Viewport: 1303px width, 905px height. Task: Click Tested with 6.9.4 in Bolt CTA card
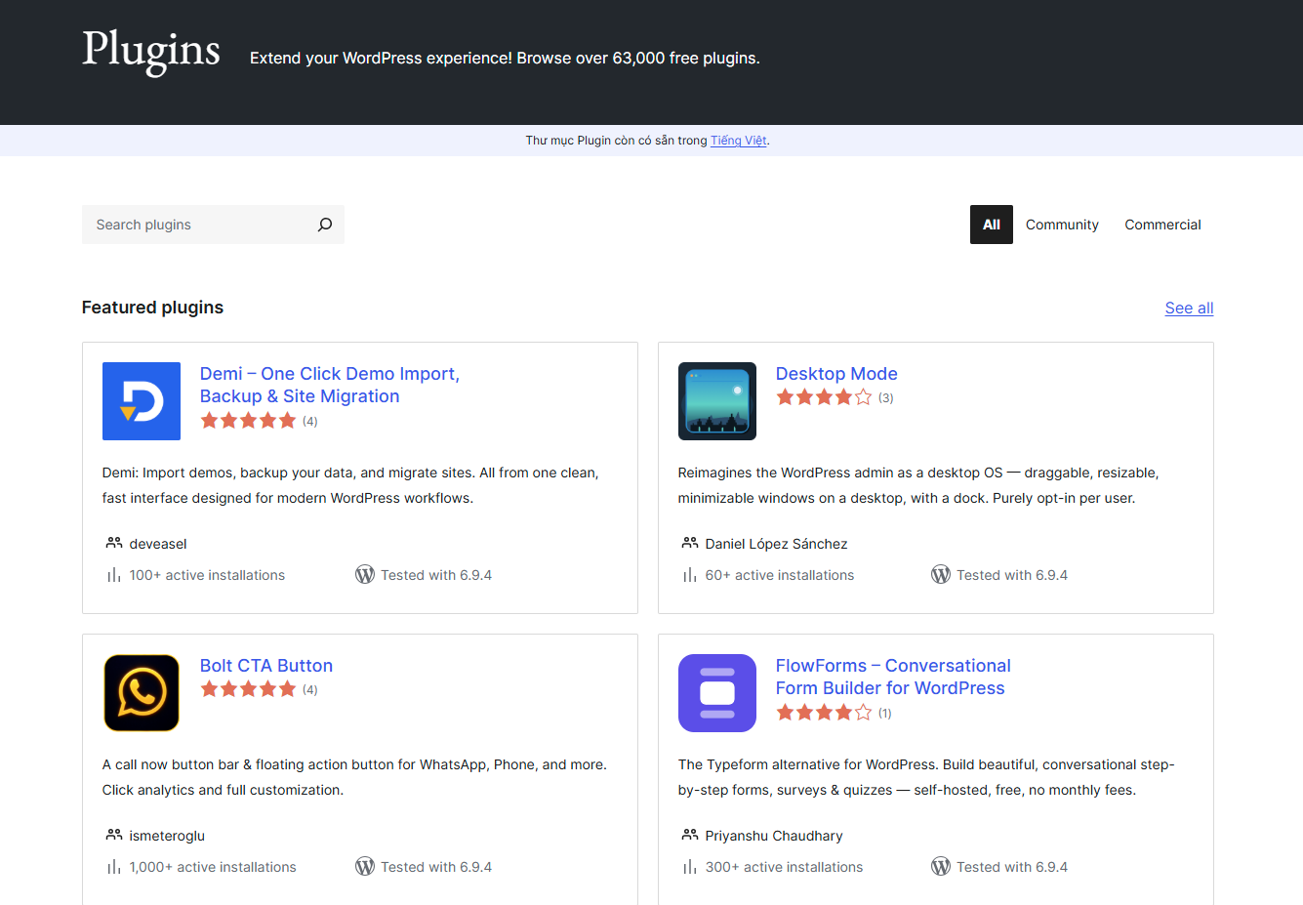436,867
